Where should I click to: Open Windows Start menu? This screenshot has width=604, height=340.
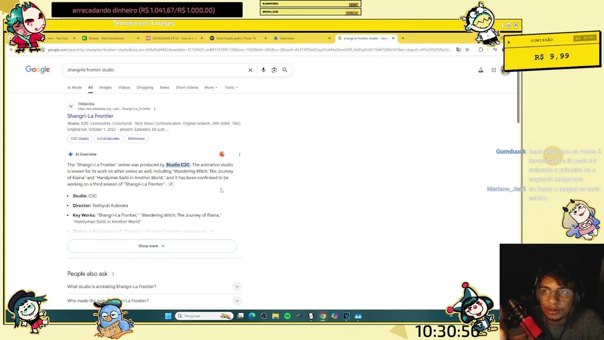coord(168,316)
